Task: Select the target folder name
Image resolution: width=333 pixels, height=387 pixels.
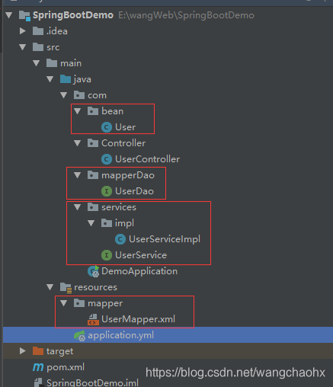Action: [60, 351]
